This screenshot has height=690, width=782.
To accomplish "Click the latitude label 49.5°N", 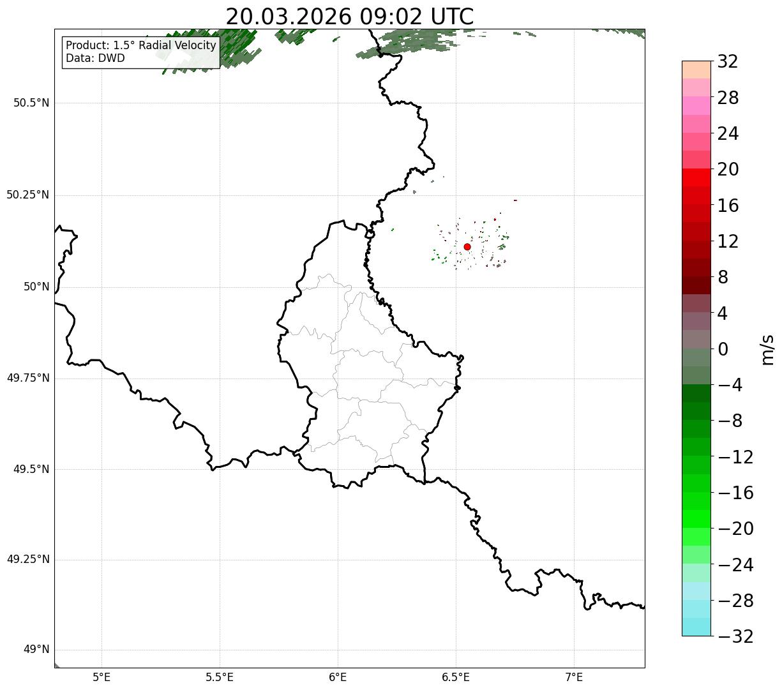I will point(31,469).
